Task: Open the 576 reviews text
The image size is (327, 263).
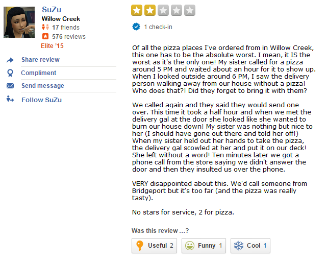Action: tap(69, 37)
